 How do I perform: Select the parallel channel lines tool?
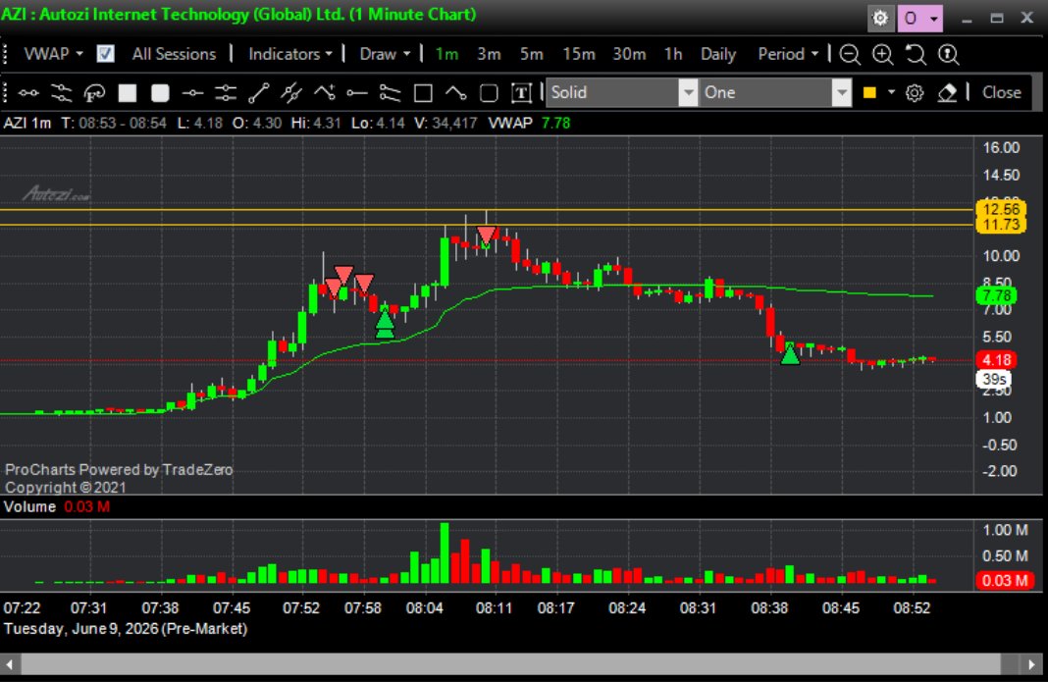(61, 93)
